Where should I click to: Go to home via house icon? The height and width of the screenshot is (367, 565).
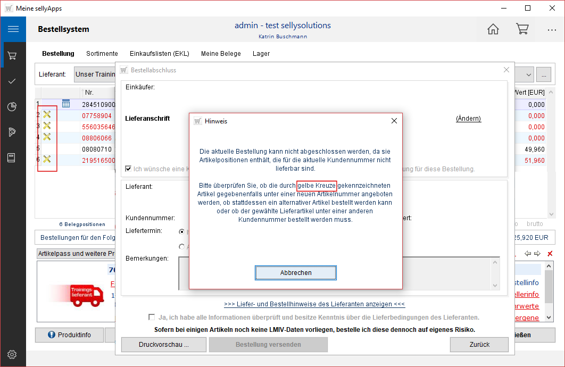(493, 29)
